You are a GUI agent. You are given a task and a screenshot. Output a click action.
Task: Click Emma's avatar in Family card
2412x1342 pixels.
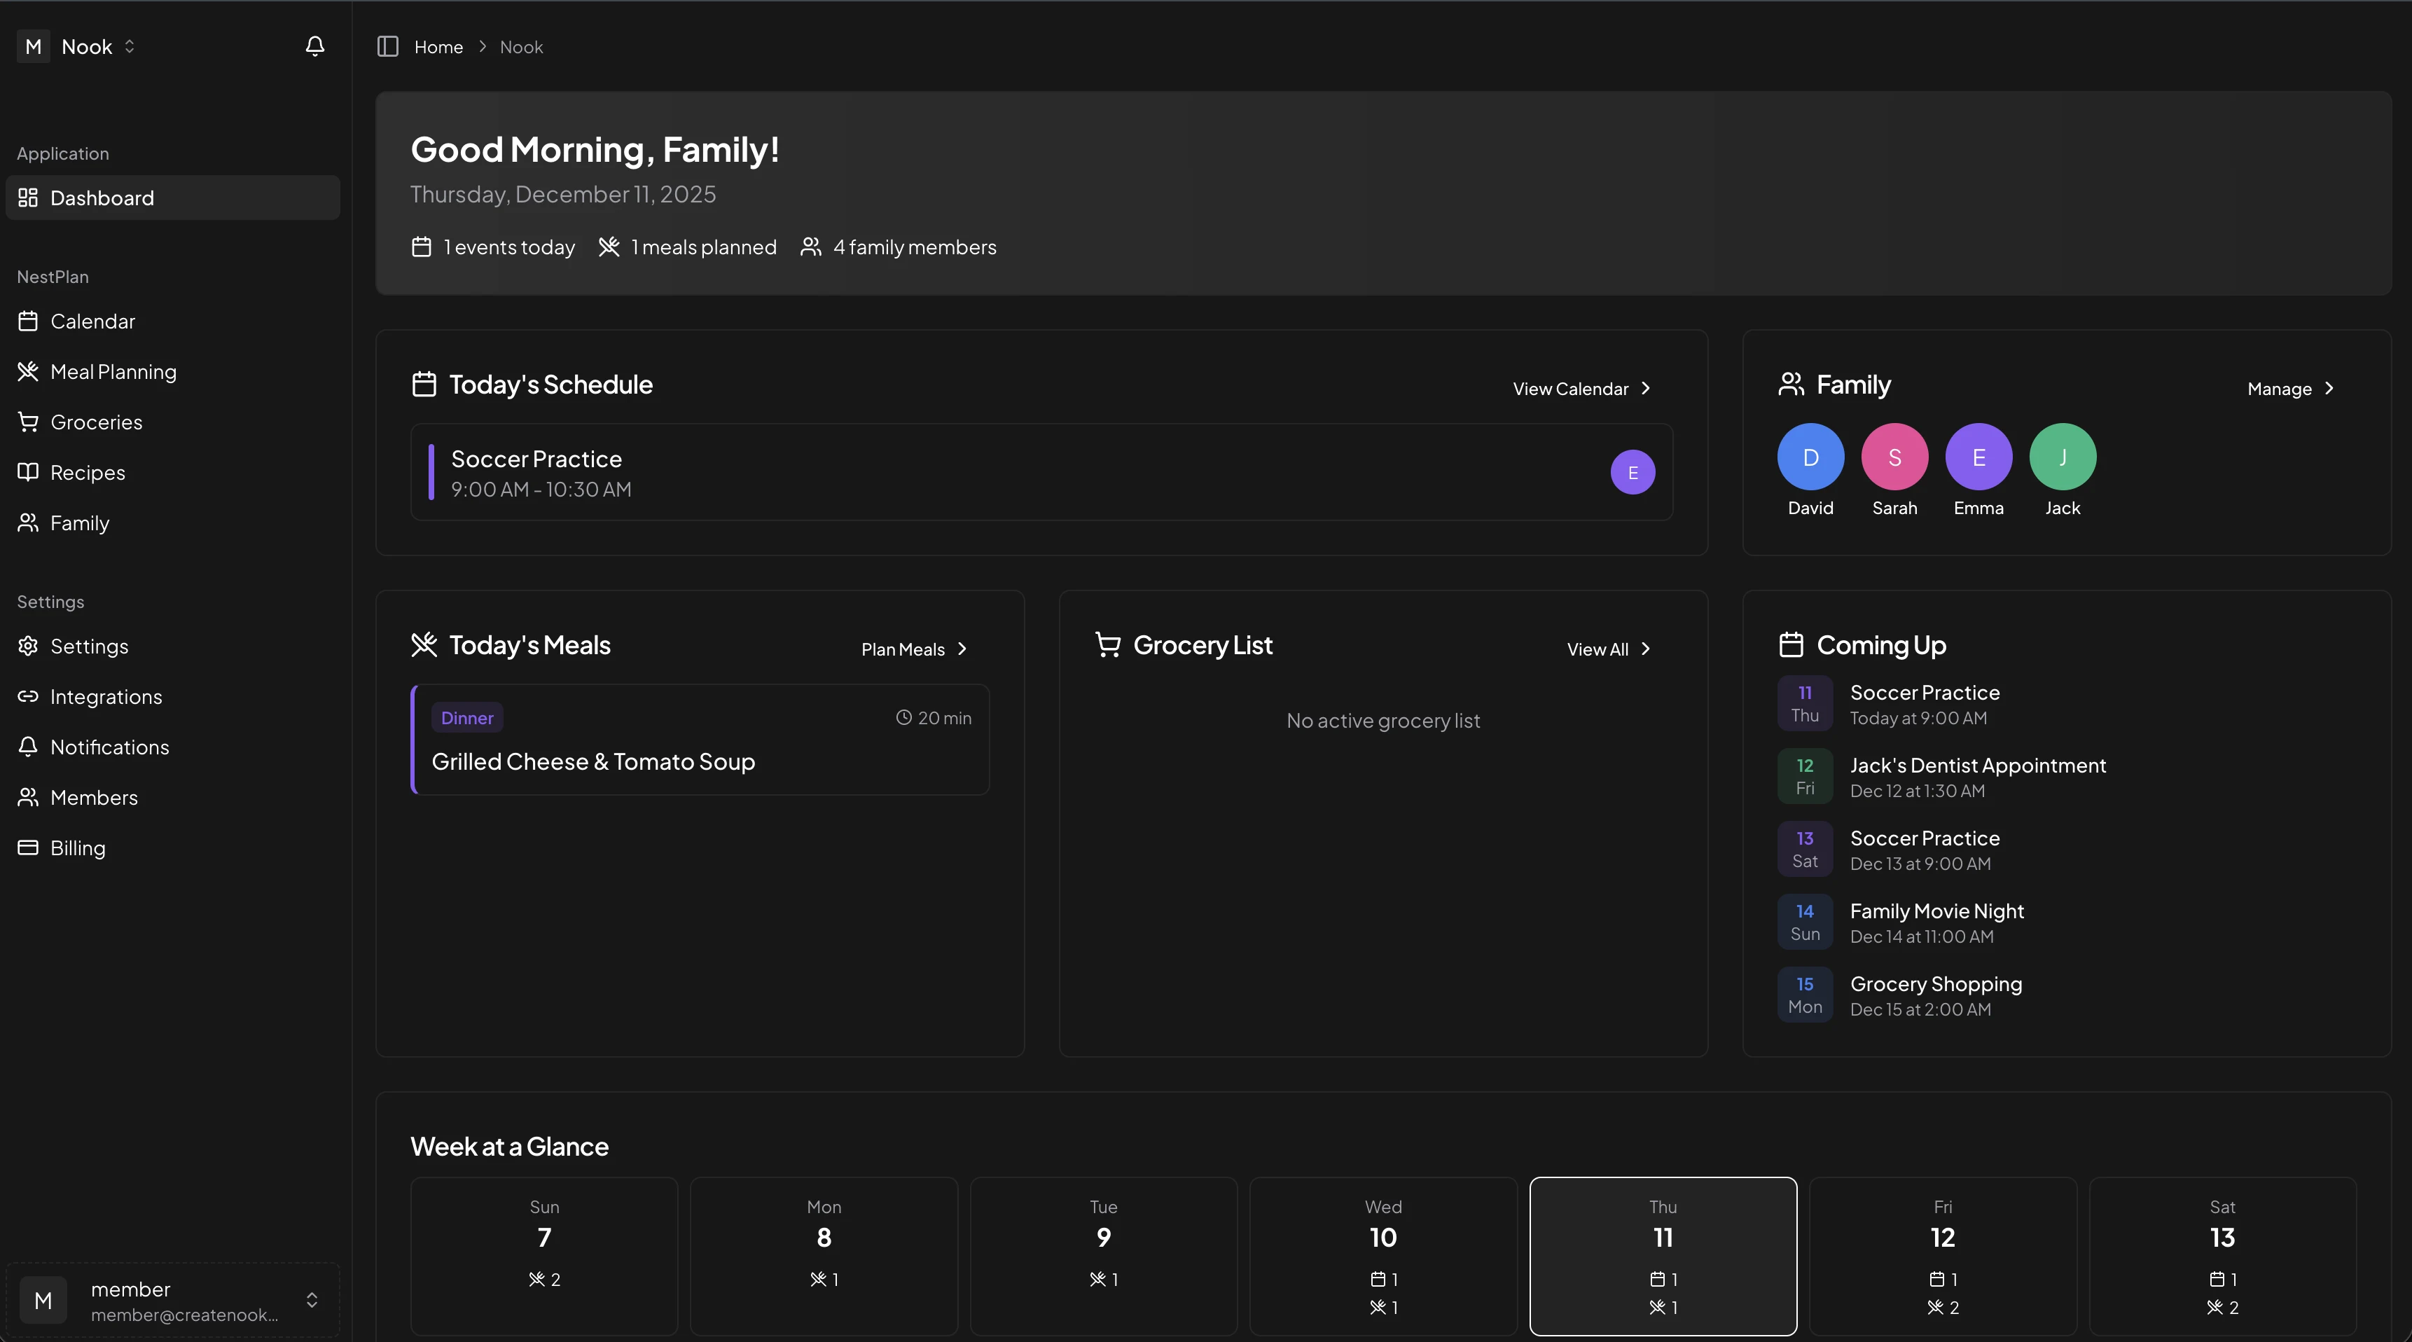click(1978, 457)
